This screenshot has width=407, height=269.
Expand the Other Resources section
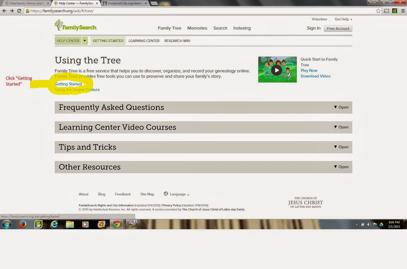click(x=203, y=167)
